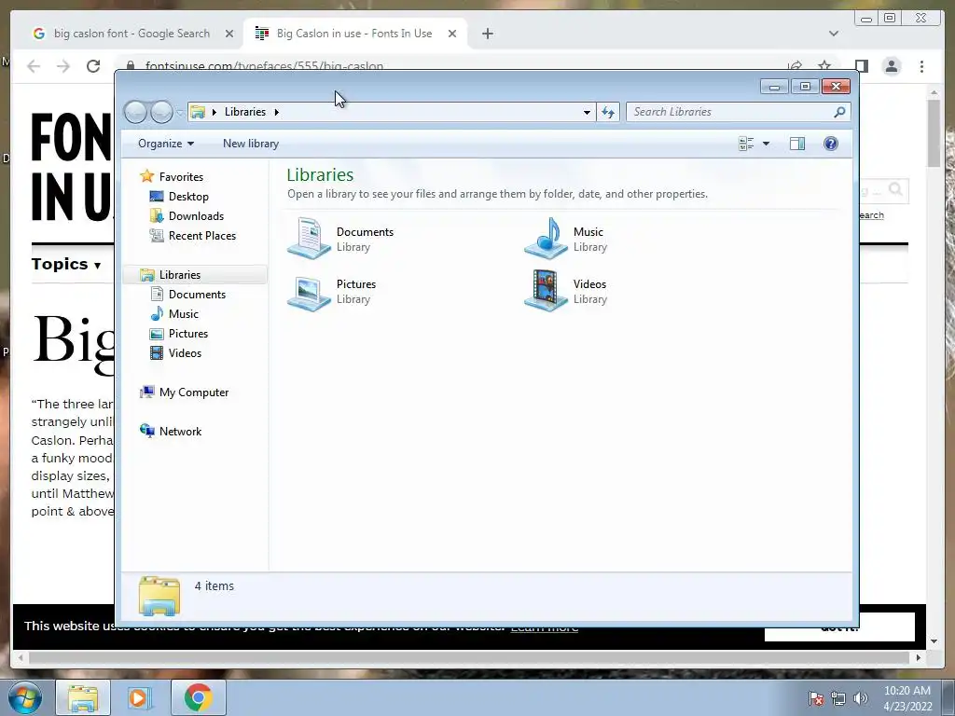Open Chrome three-dot menu
Screen dimensions: 955x716
coord(921,66)
